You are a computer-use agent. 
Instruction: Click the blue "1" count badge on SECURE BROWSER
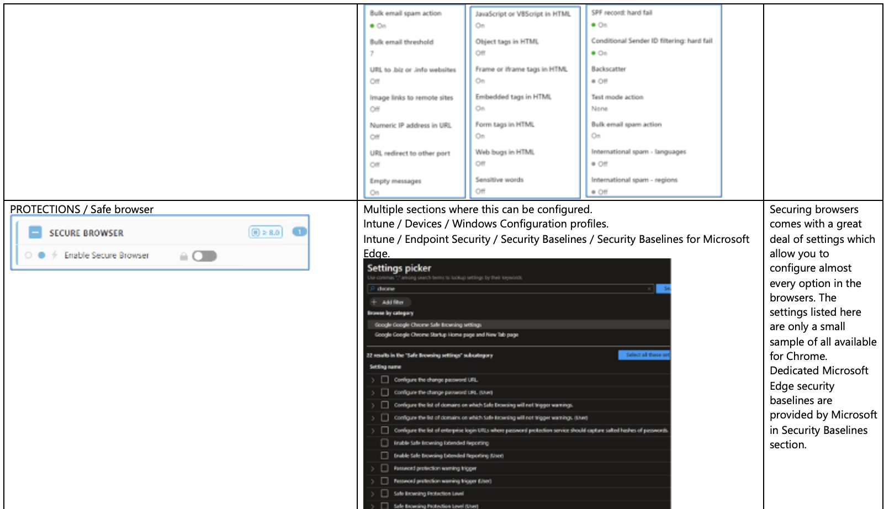click(x=299, y=232)
